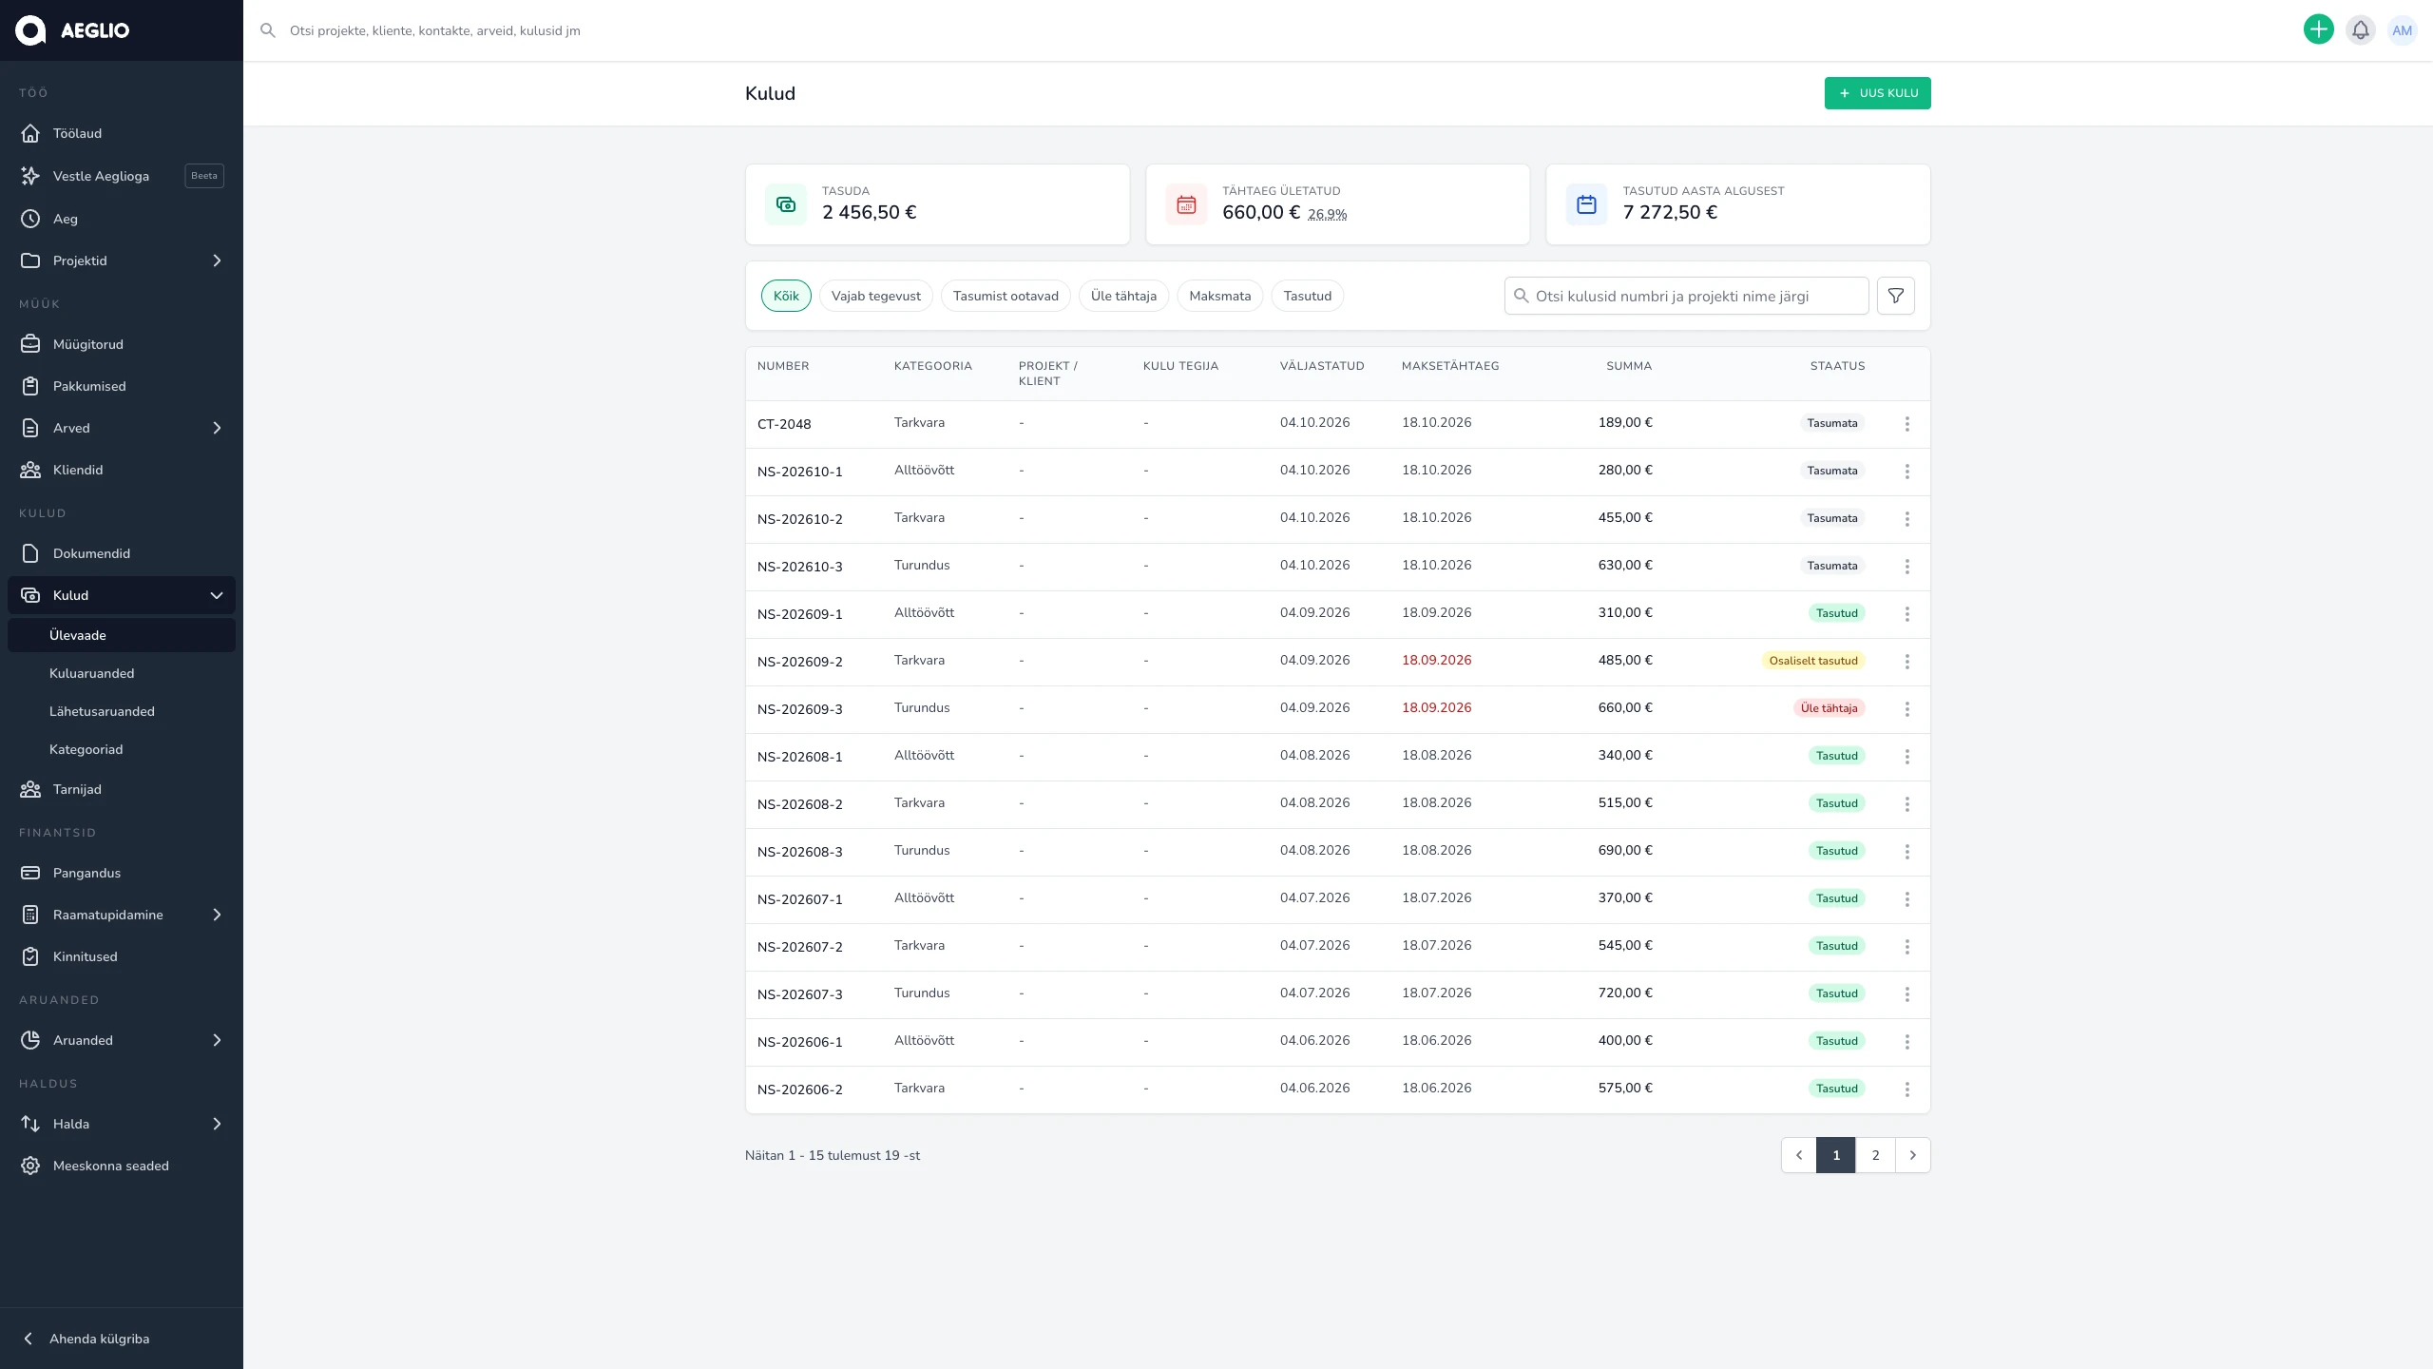This screenshot has width=2433, height=1369.
Task: Go to Töölaud home
Action: [122, 133]
